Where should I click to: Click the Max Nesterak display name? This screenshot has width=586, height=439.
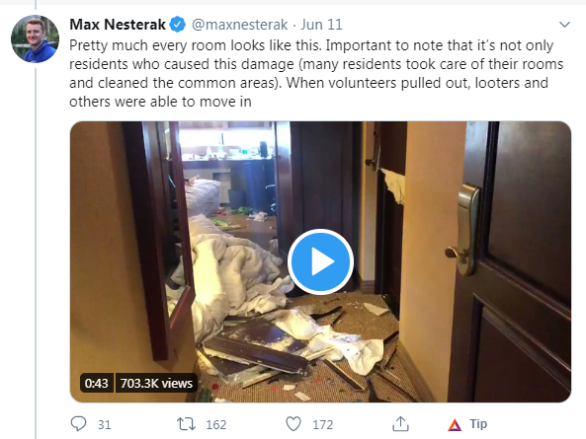click(x=118, y=25)
